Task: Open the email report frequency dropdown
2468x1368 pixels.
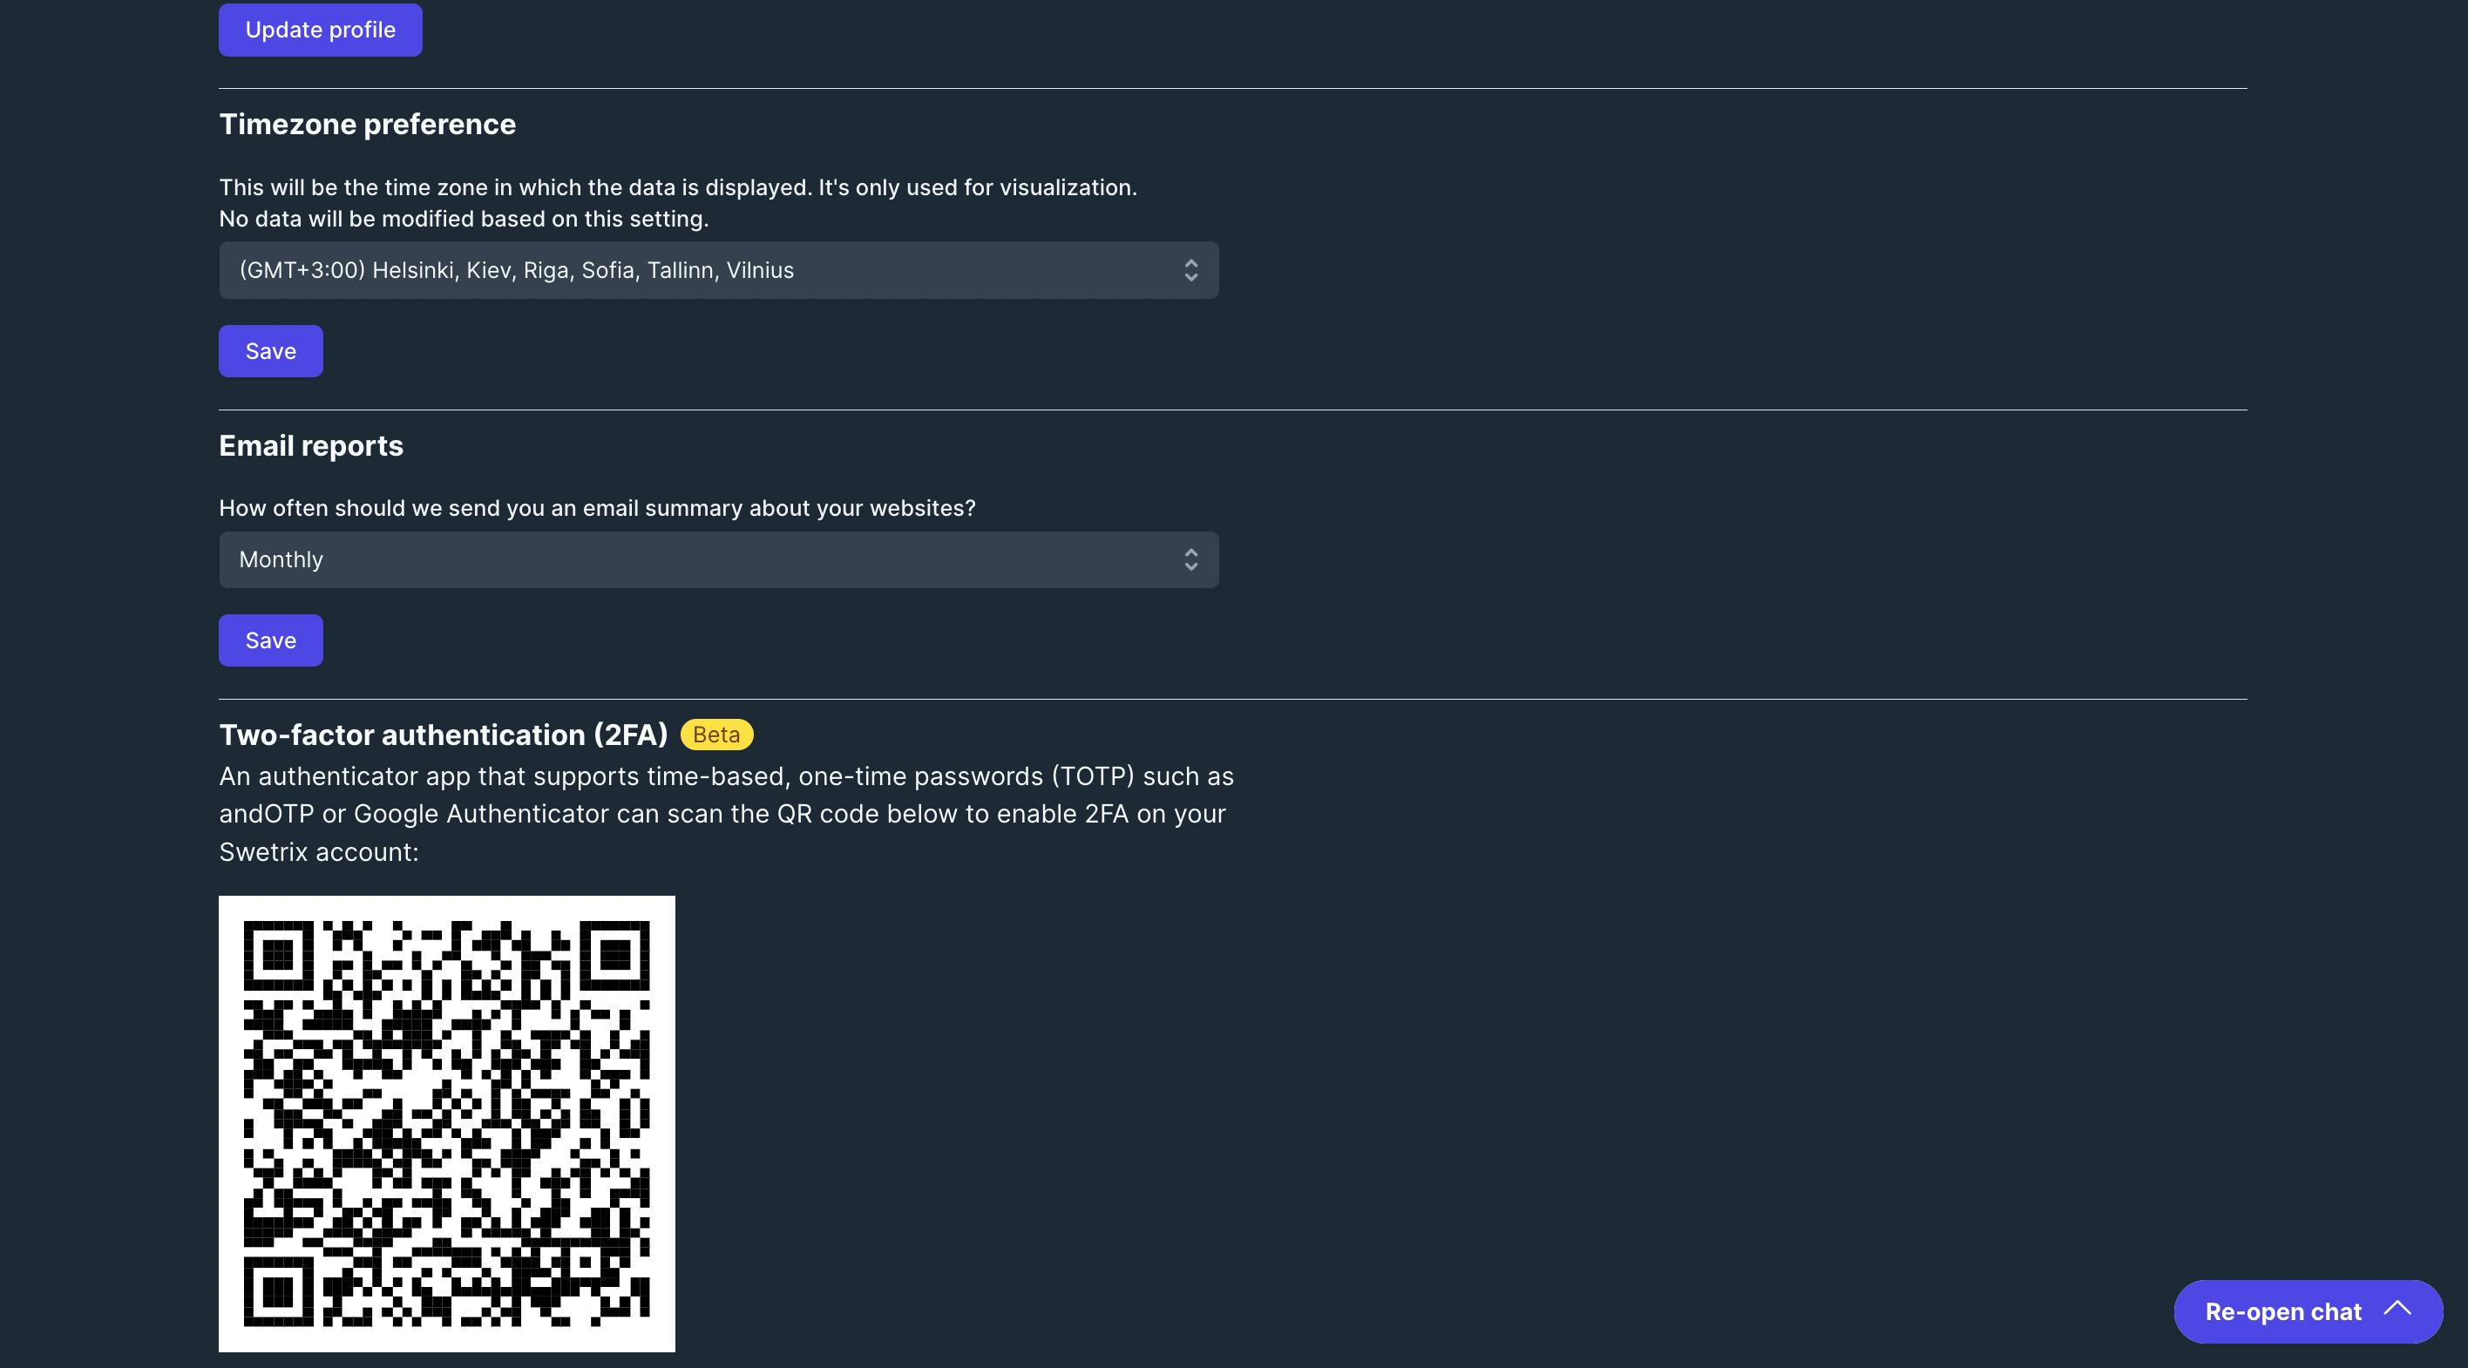Action: (719, 559)
